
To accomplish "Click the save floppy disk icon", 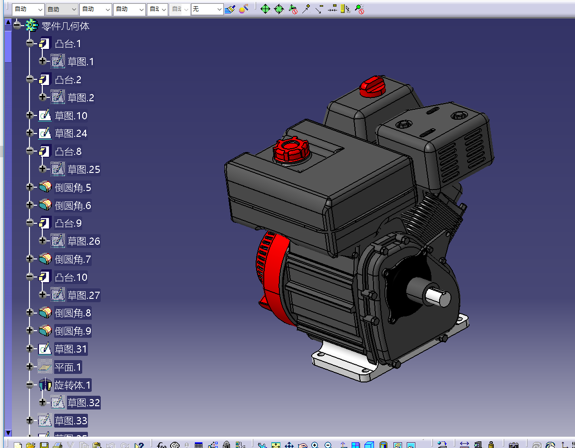I will (44, 445).
